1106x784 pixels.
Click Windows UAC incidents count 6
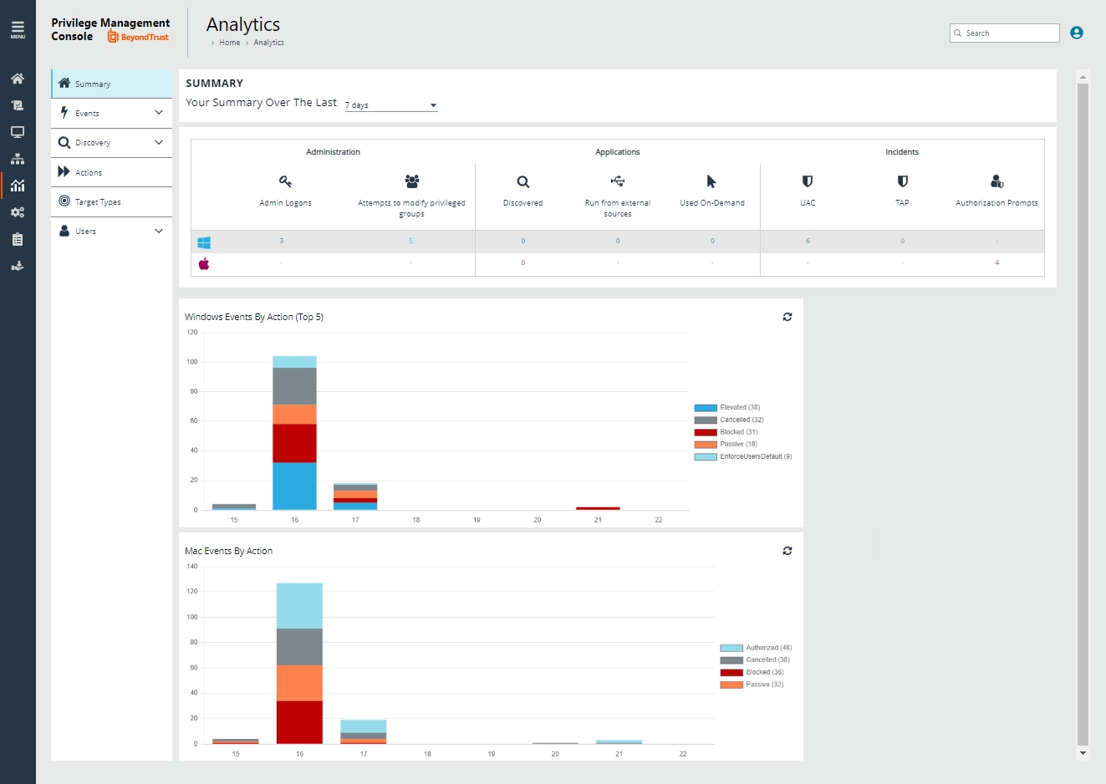point(808,241)
